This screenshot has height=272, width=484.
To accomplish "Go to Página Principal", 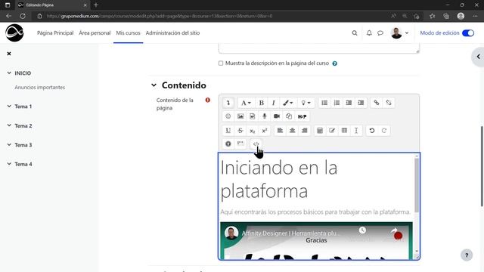I will 55,33.
